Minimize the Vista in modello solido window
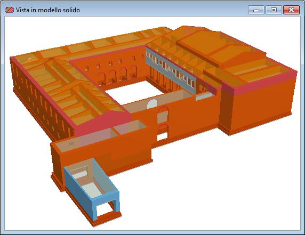This screenshot has width=305, height=235. point(256,10)
